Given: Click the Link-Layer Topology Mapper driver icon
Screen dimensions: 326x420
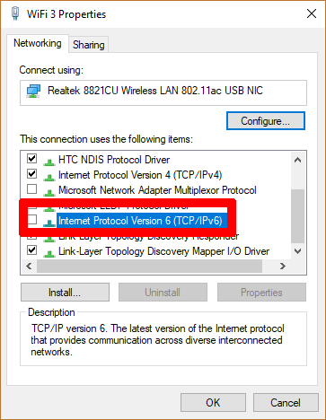Looking at the screenshot, I should point(49,253).
